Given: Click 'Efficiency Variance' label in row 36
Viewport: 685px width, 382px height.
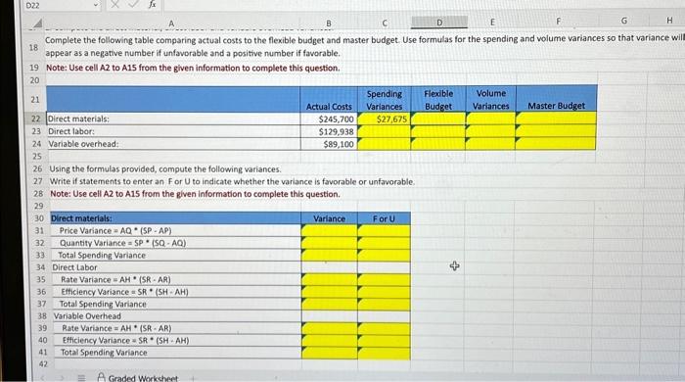Looking at the screenshot, I should tap(124, 292).
